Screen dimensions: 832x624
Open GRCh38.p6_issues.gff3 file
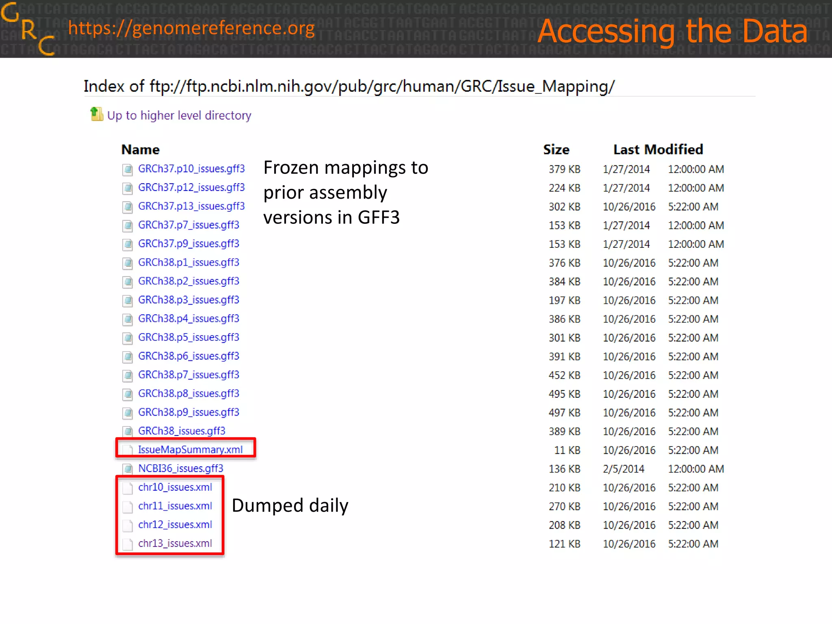(188, 355)
